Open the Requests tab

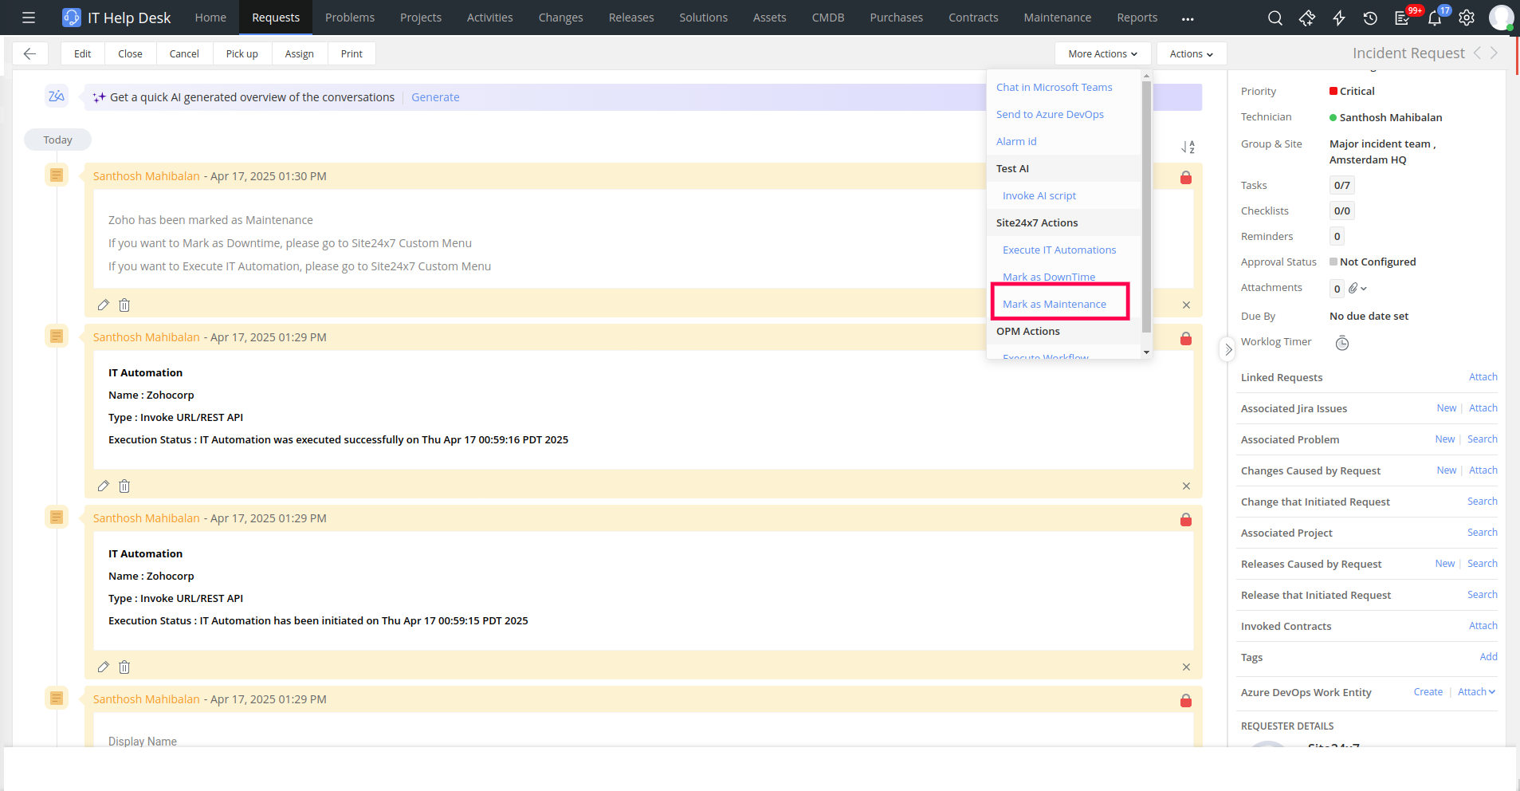(x=276, y=18)
